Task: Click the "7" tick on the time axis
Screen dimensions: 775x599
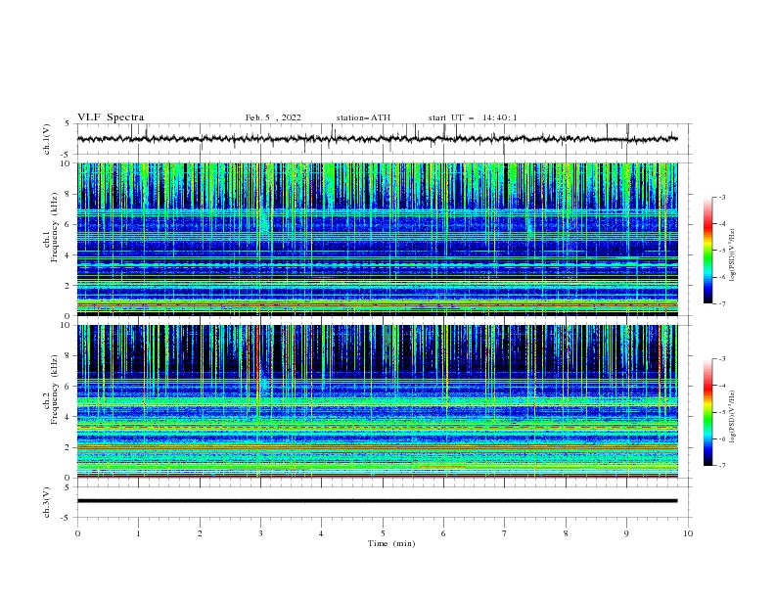Action: coord(505,533)
